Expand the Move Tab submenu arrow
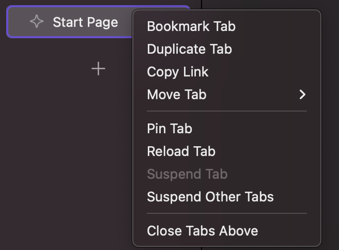The height and width of the screenshot is (250, 339). (x=303, y=95)
